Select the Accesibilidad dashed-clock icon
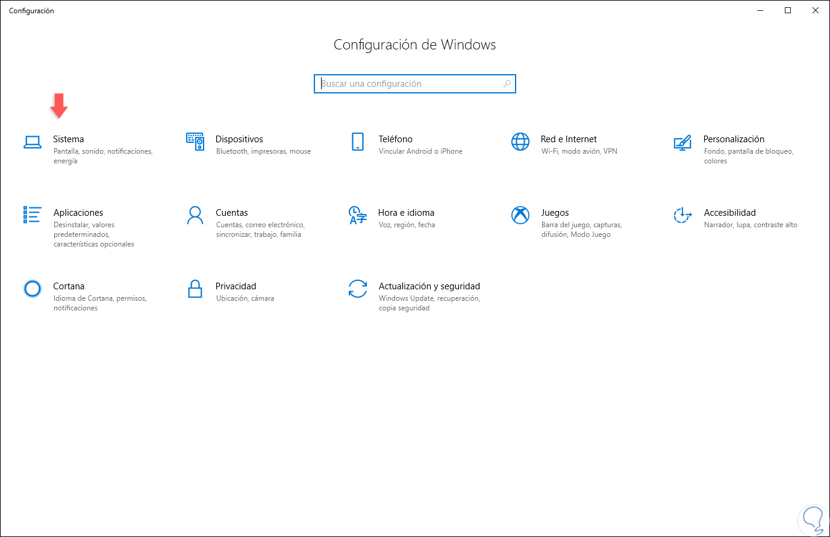830x537 pixels. 682,215
